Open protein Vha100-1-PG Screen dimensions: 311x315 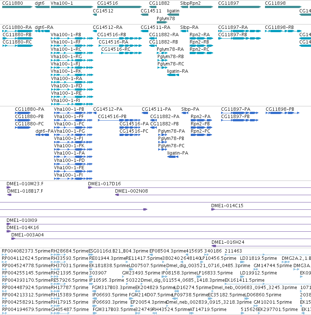[x=69, y=131]
